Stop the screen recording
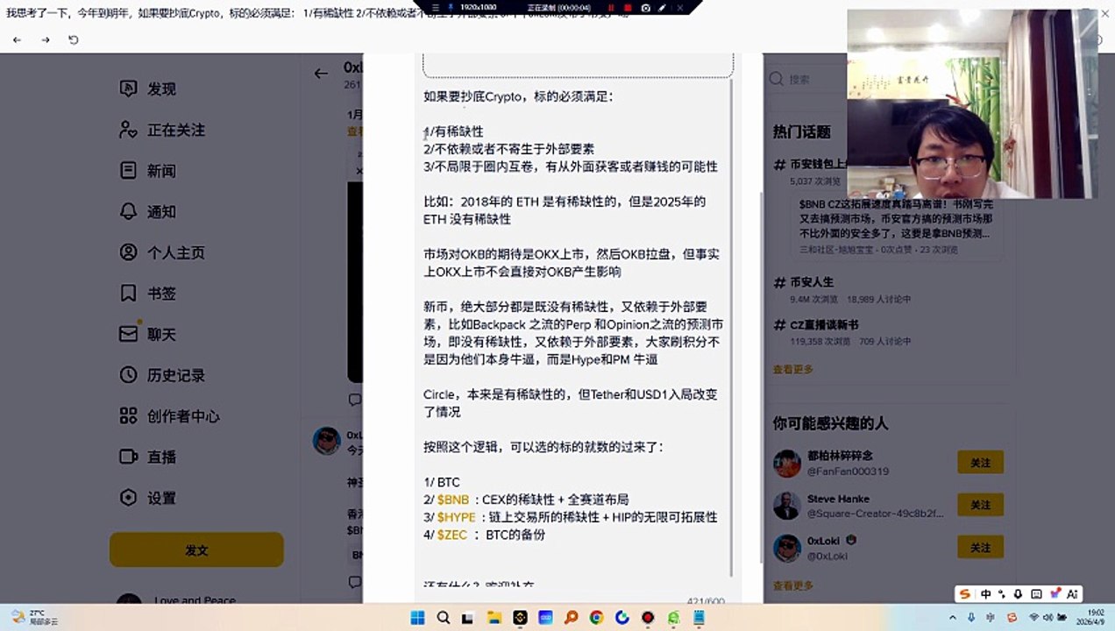Screen dimensions: 1115x631 click(x=629, y=7)
